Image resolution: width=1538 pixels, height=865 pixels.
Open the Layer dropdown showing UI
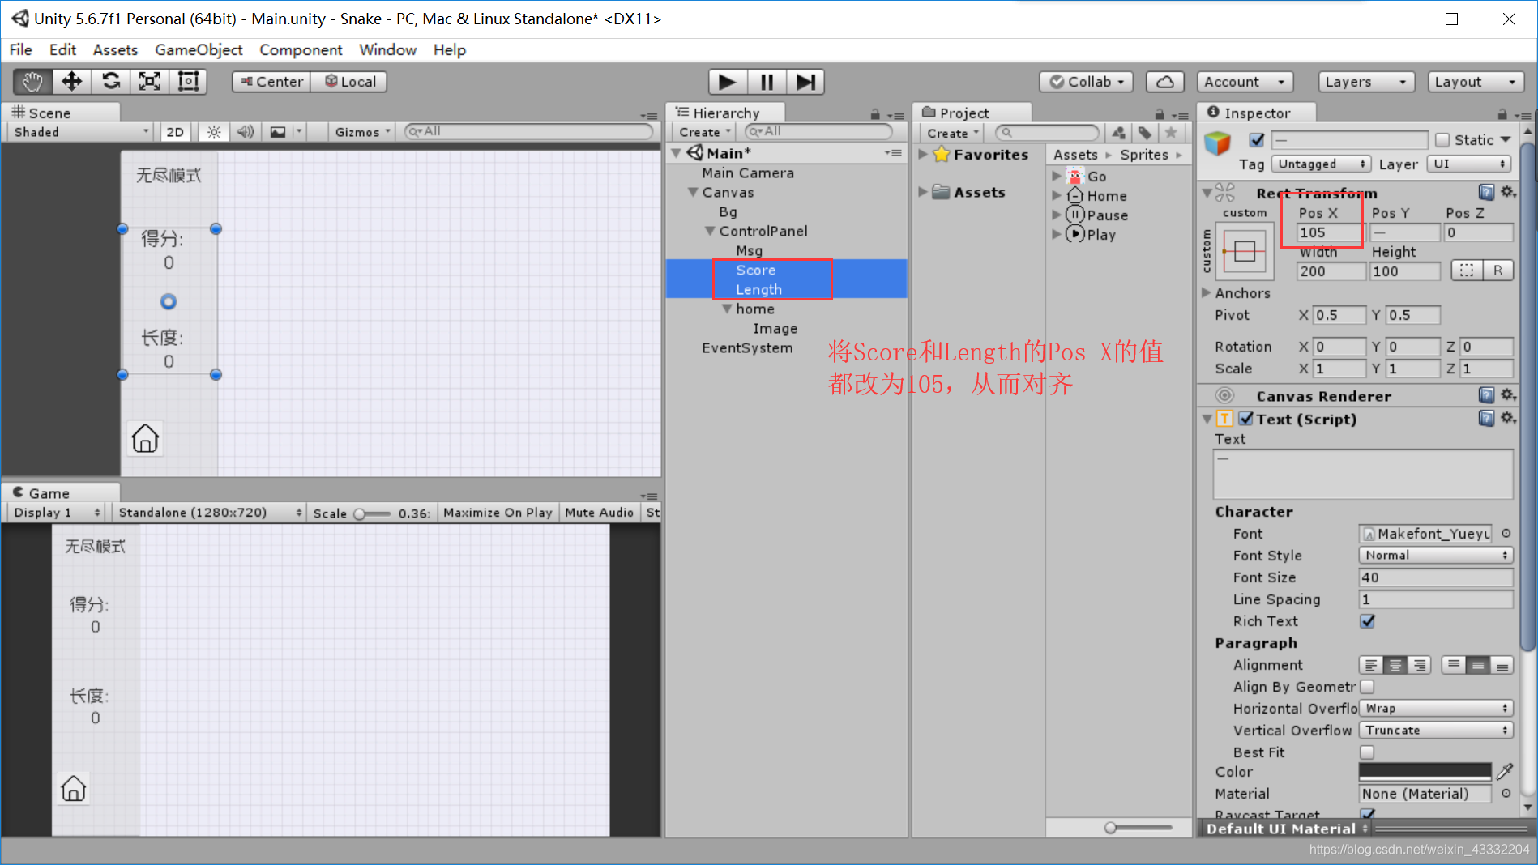click(1469, 164)
